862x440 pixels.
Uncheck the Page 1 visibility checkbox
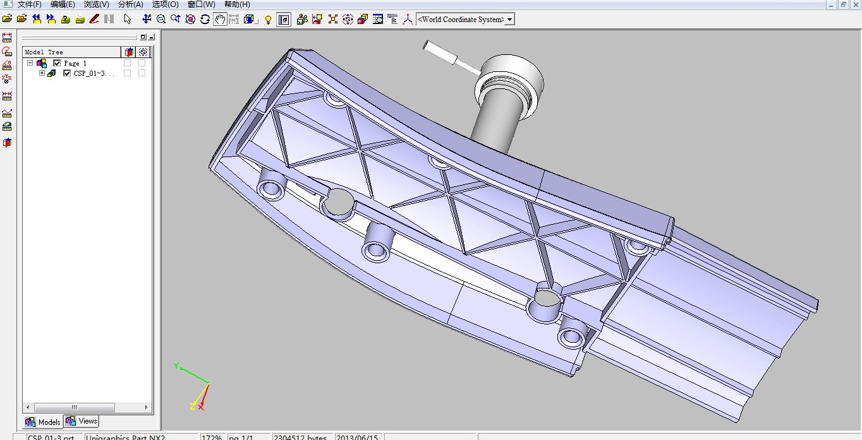57,63
